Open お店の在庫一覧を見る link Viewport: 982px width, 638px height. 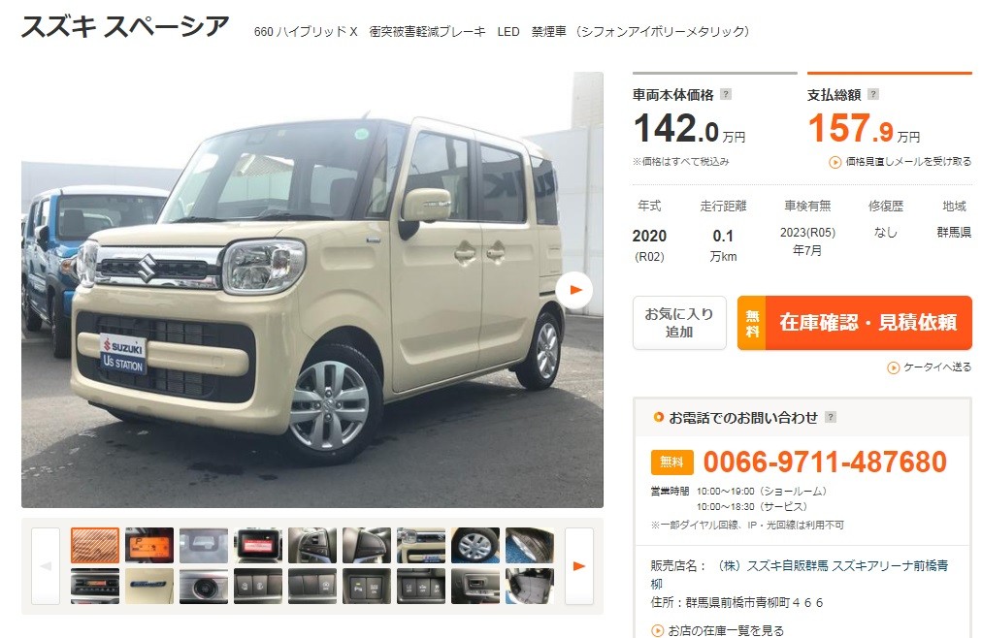click(725, 630)
